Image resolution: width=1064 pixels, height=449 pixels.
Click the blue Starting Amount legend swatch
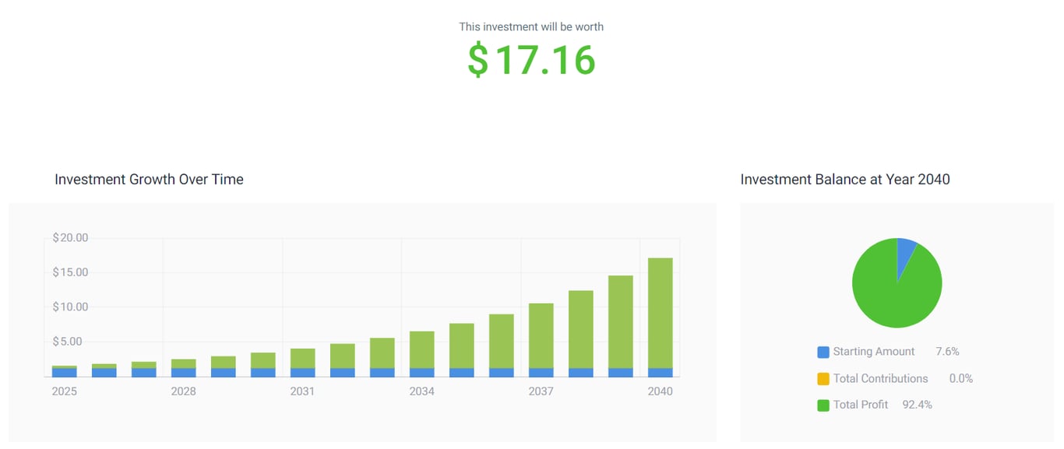coord(825,351)
